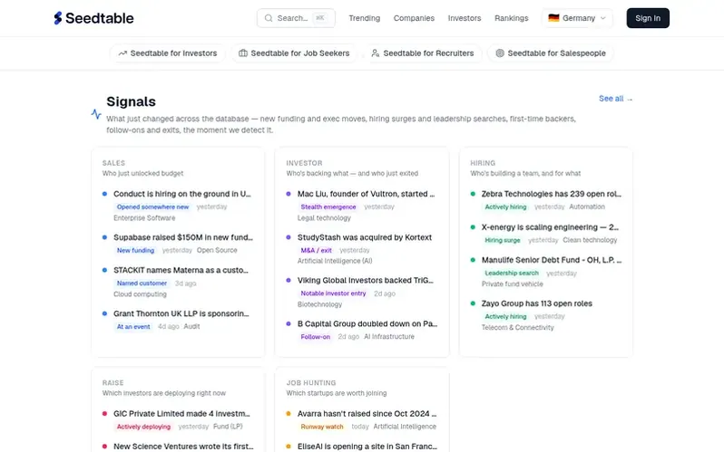724x452 pixels.
Task: Open Seedtable for Recruiters
Action: [x=423, y=53]
